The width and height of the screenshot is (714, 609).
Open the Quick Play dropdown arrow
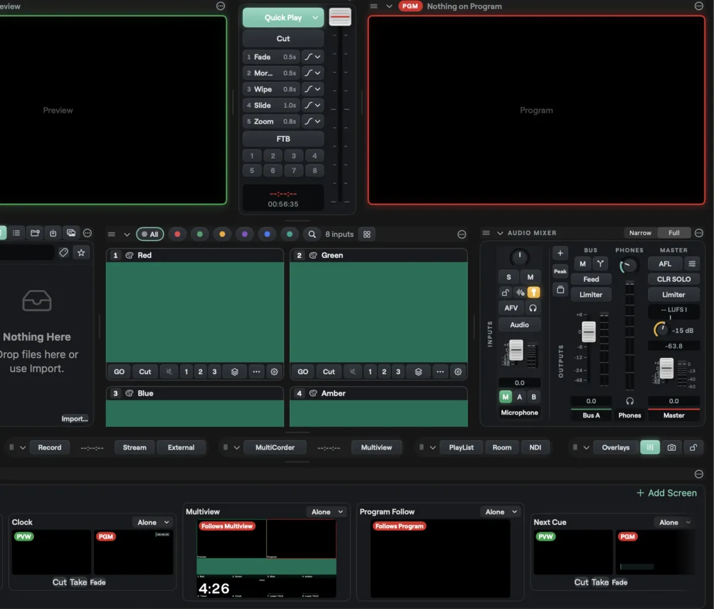[315, 17]
